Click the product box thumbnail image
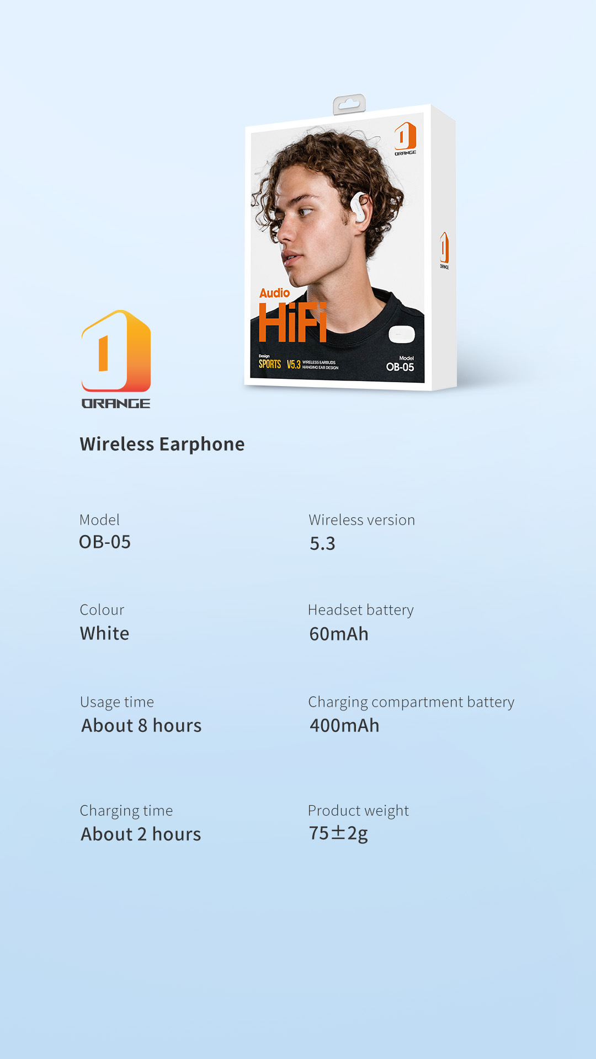 (350, 243)
